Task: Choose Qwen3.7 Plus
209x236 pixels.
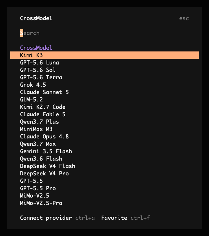Action: [105, 122]
